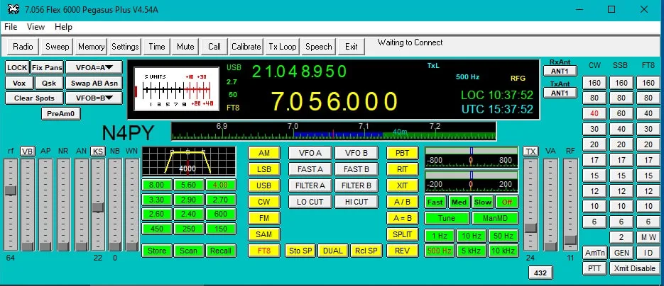
Task: Click the Tx Loop button
Action: click(283, 47)
